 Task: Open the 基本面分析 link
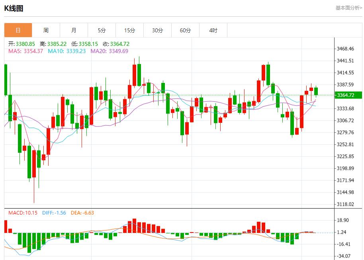pos(348,8)
